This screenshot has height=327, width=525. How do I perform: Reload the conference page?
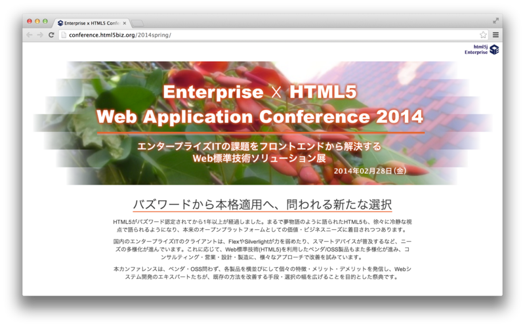click(51, 35)
